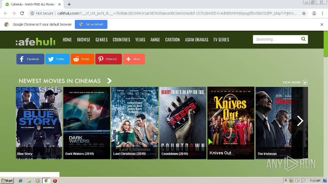Image resolution: width=328 pixels, height=184 pixels.
Task: Launch Internet Explorer from taskbar
Action: tap(20, 181)
